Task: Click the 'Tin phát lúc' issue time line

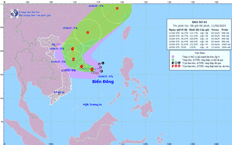Action: (x=200, y=26)
